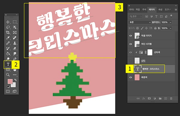
Task: Click the 불투명도 100% value field
Action: pos(165,22)
